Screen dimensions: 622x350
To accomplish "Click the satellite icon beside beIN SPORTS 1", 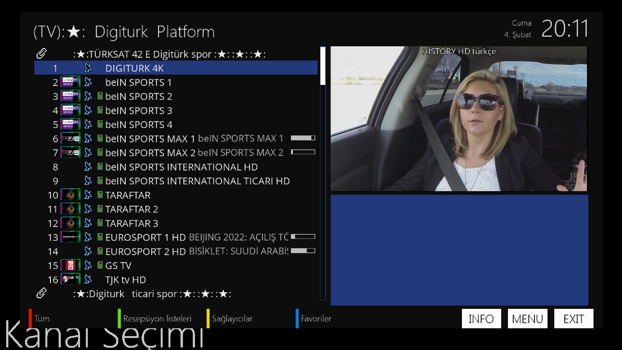I will point(88,82).
